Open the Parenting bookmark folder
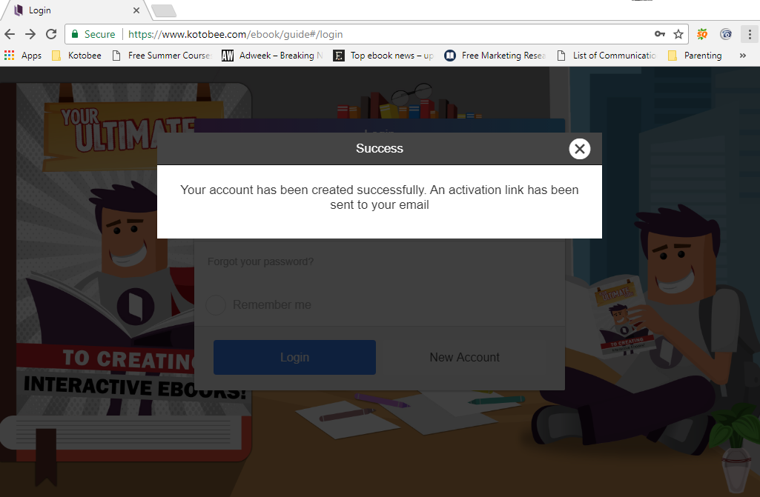This screenshot has width=760, height=497. (x=695, y=56)
